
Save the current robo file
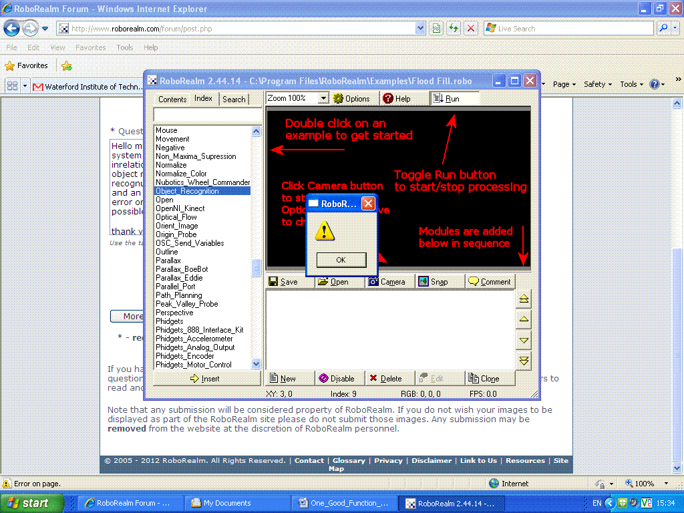pos(284,282)
